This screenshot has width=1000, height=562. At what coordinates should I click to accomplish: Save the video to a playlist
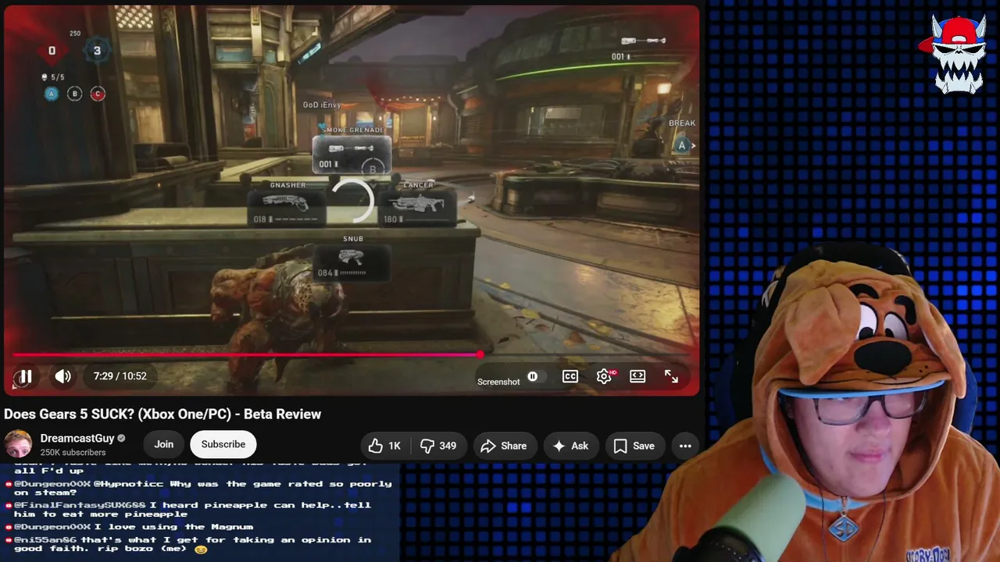click(634, 446)
